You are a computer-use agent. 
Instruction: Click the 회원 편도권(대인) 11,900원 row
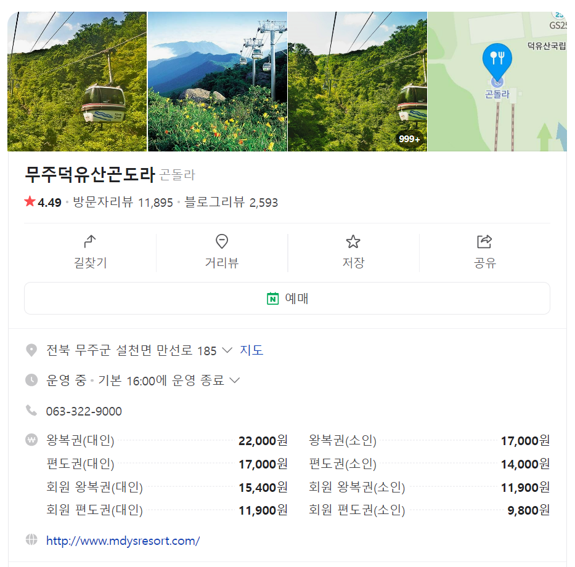[167, 510]
